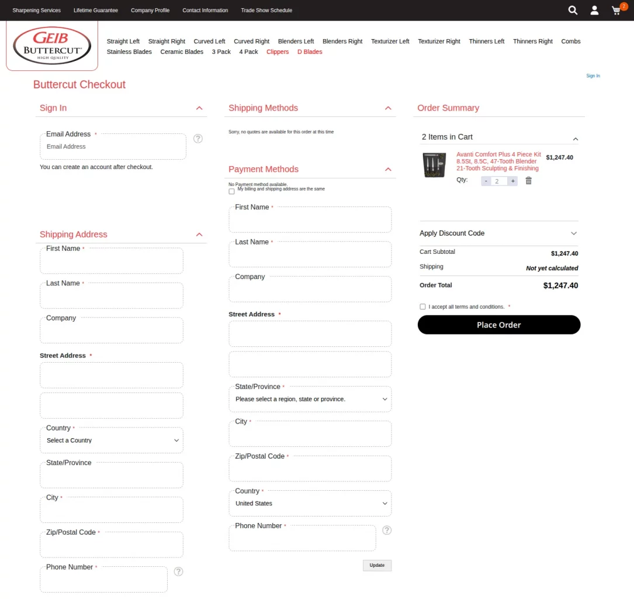Click the help icon beside Email Address
The height and width of the screenshot is (599, 634).
pyautogui.click(x=198, y=139)
